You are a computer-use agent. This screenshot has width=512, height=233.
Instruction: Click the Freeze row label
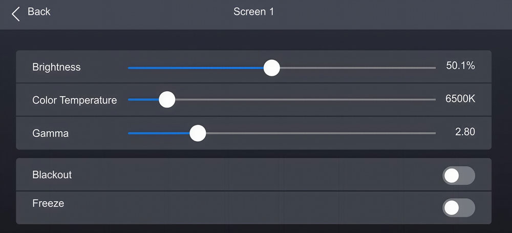(48, 203)
